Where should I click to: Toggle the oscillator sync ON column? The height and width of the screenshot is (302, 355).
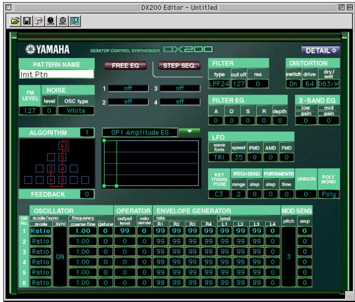pos(60,257)
